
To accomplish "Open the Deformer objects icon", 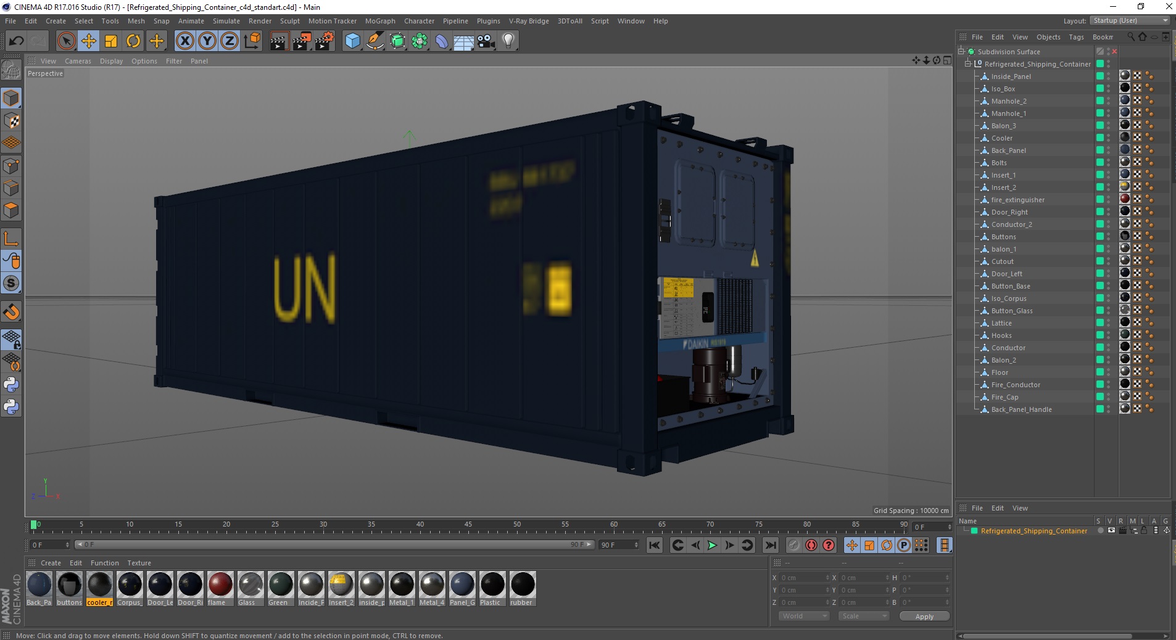I will (x=442, y=41).
